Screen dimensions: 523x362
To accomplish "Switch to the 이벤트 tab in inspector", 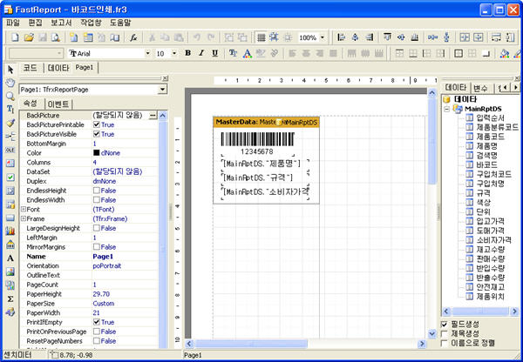I will tap(58, 104).
